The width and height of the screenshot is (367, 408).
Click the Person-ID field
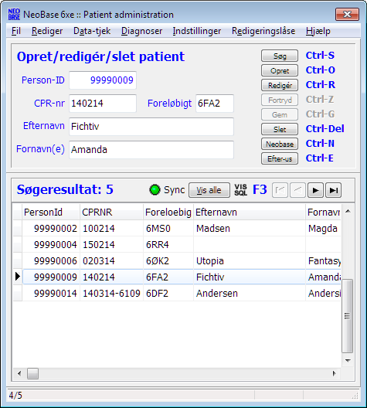[103, 80]
